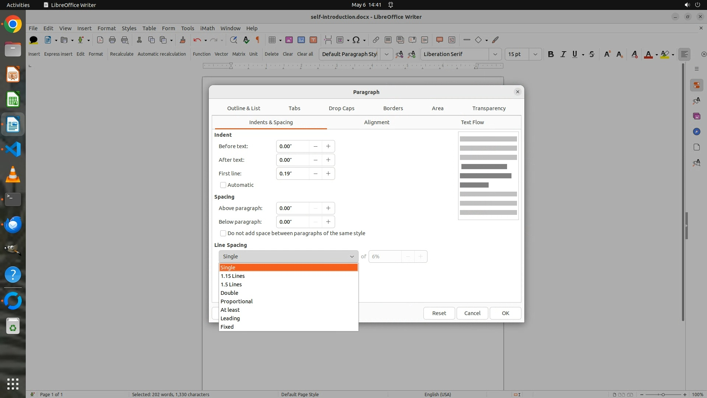Enable Automatic first line indent checkbox
Screen dimensions: 707x398
tap(223, 185)
